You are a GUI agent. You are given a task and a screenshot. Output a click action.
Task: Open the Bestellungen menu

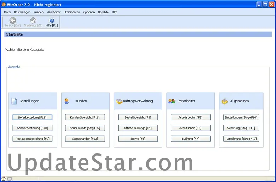pyautogui.click(x=22, y=12)
